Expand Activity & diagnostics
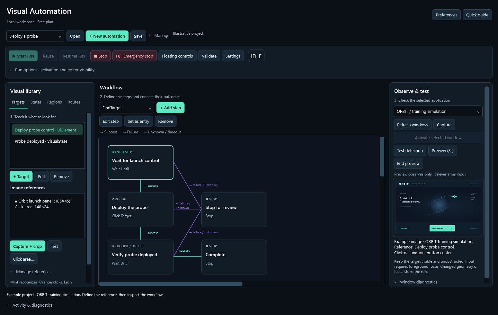The image size is (498, 315). (x=30, y=305)
